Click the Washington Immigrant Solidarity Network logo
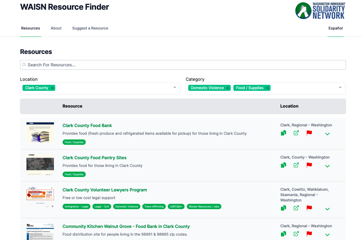The image size is (362, 240). (320, 11)
